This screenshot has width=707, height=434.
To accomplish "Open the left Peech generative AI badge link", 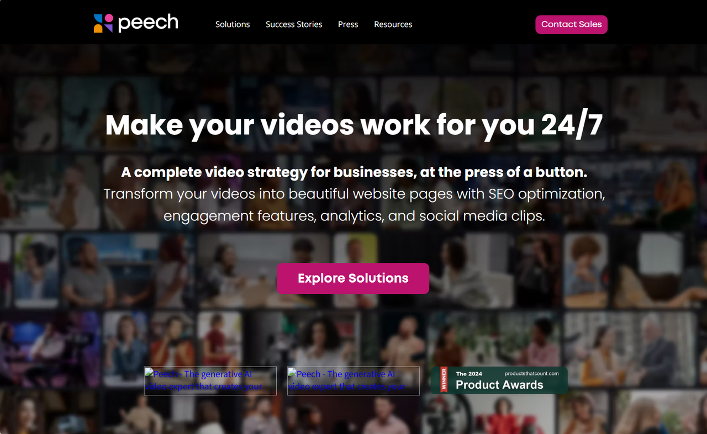I will [210, 381].
